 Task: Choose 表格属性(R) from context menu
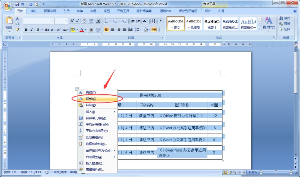[x=97, y=170]
